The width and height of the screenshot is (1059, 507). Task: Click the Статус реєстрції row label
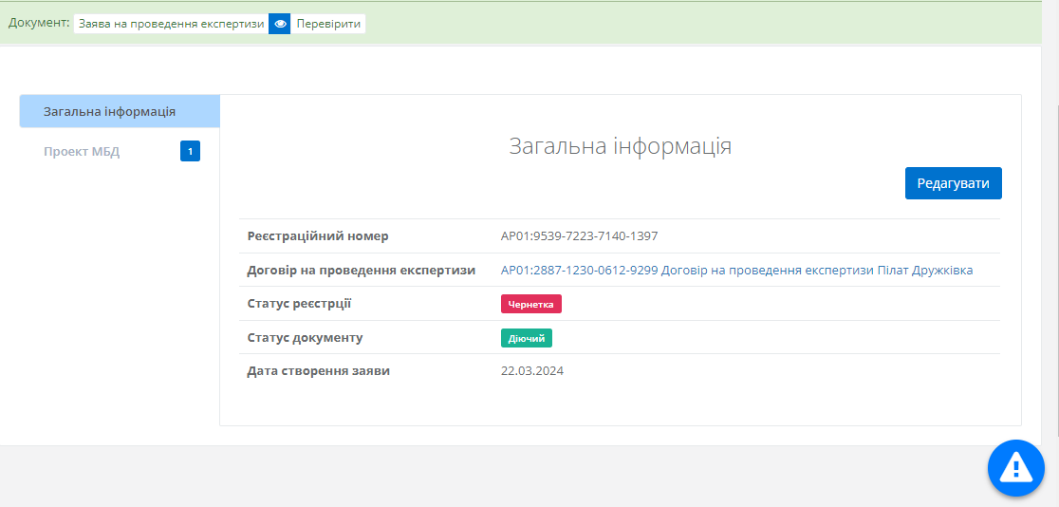pyautogui.click(x=299, y=304)
